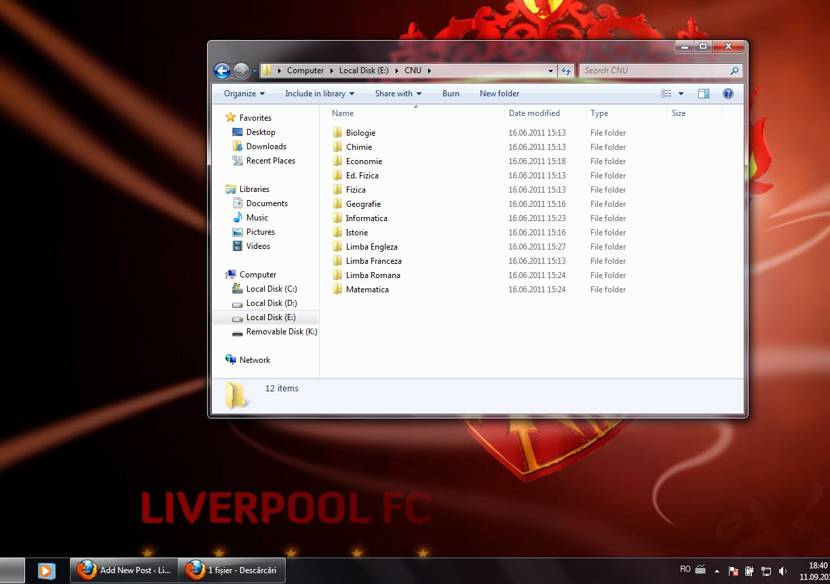Open the Help question mark icon

coord(728,94)
